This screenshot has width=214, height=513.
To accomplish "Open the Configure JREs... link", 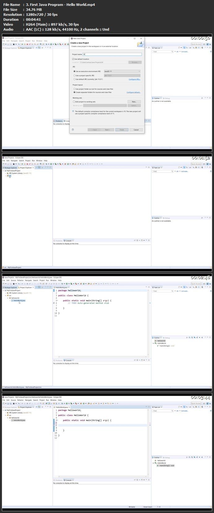I will pyautogui.click(x=135, y=79).
